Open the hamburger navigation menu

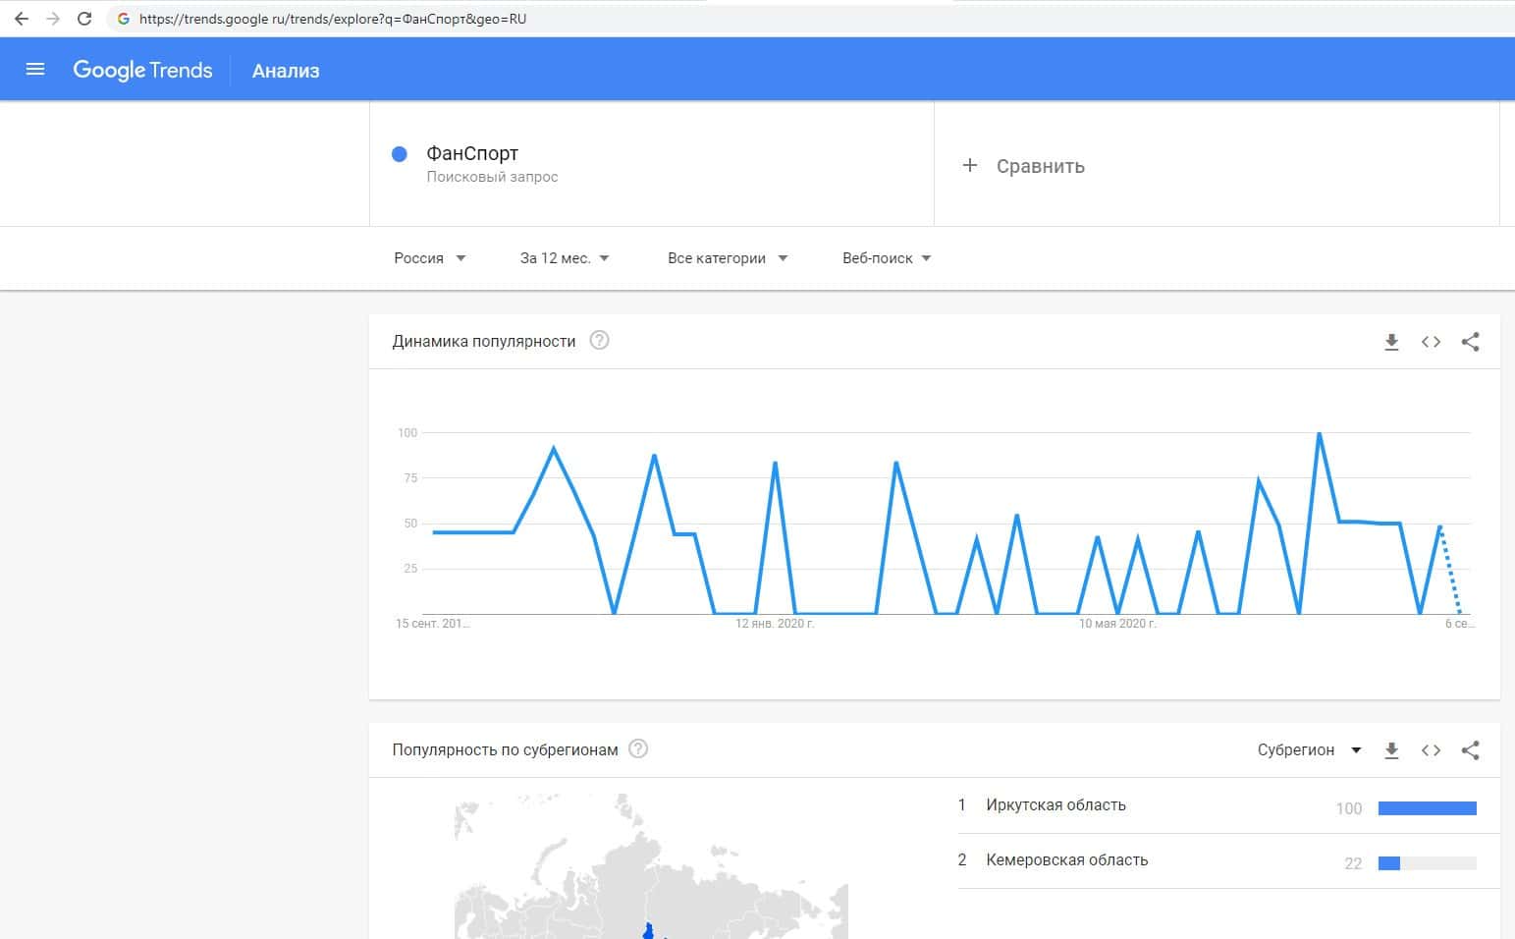(x=35, y=70)
